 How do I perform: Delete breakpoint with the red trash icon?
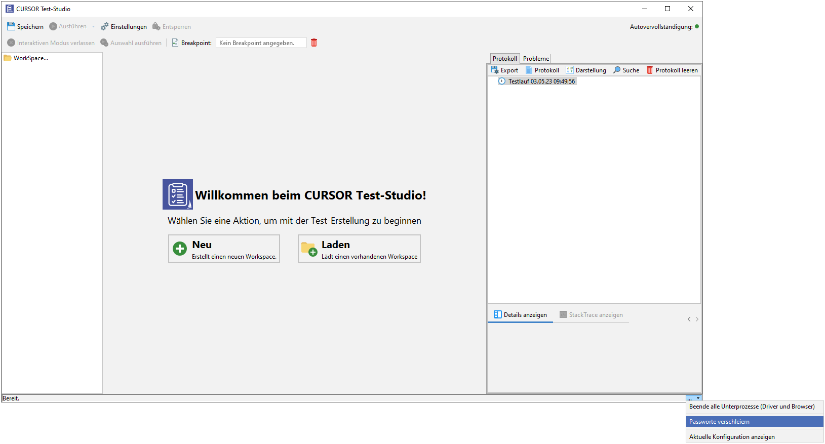tap(314, 43)
